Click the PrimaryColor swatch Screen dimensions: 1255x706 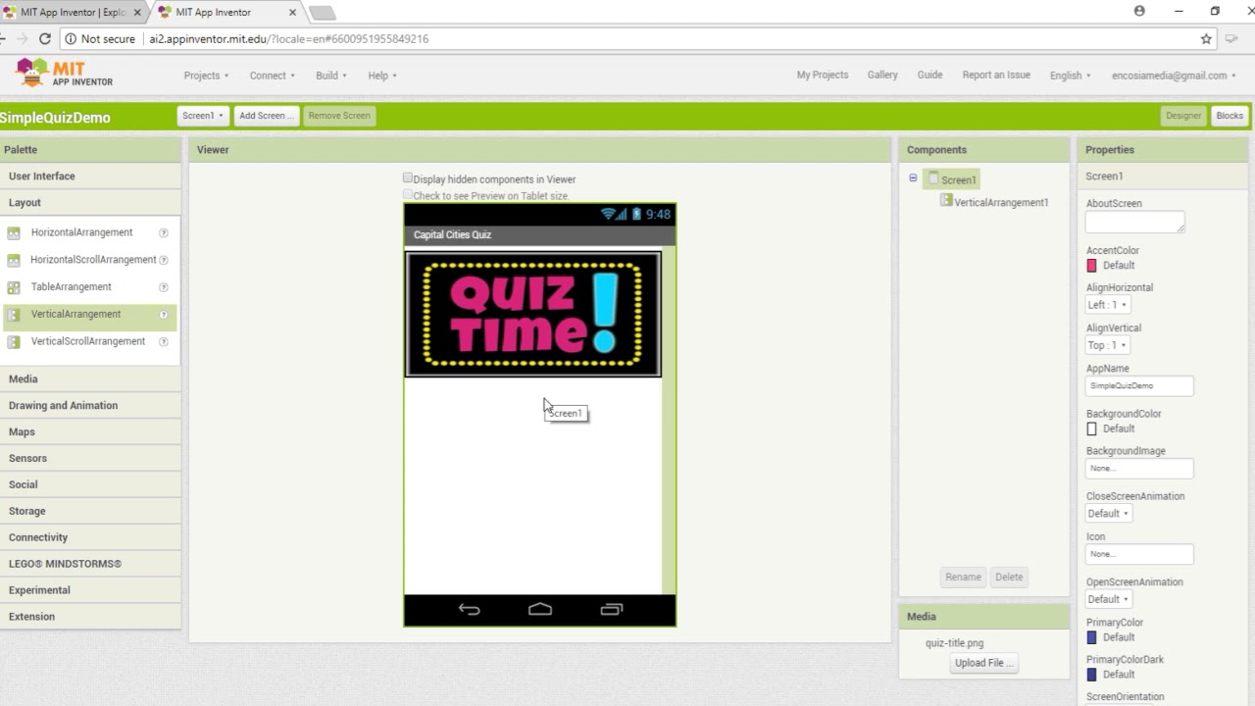pos(1091,638)
